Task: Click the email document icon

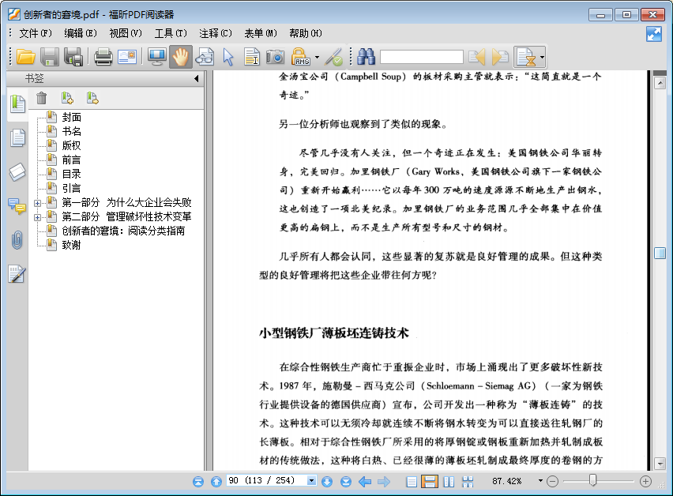Action: pyautogui.click(x=127, y=57)
